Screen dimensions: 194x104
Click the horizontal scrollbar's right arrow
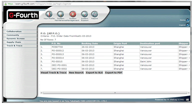coord(189,93)
